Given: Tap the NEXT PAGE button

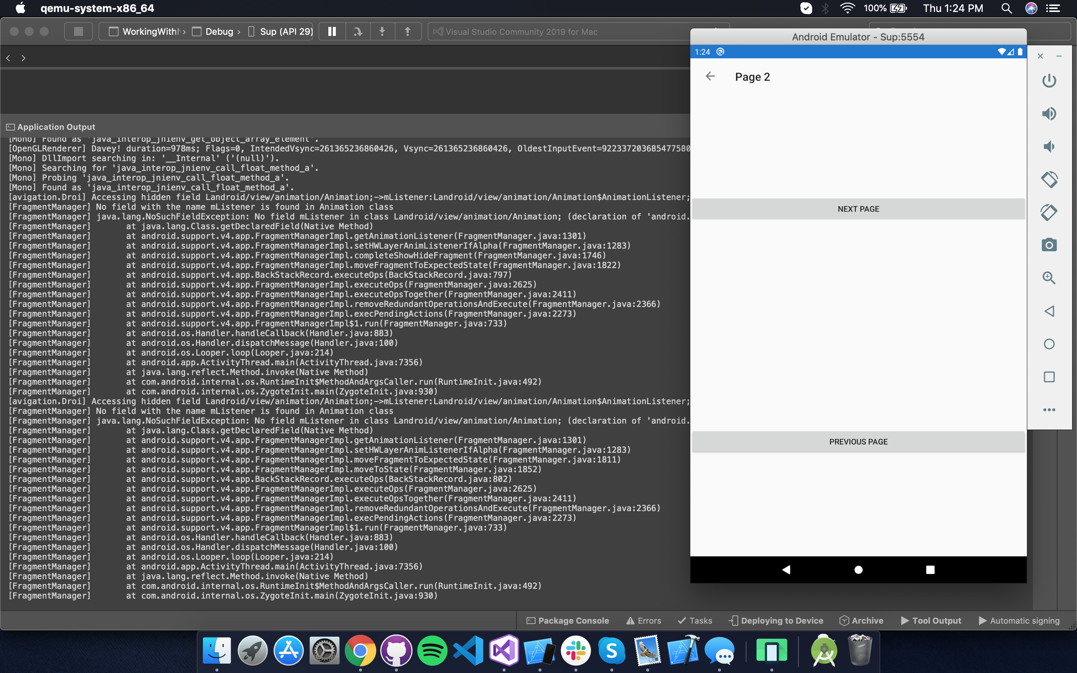Looking at the screenshot, I should click(858, 209).
